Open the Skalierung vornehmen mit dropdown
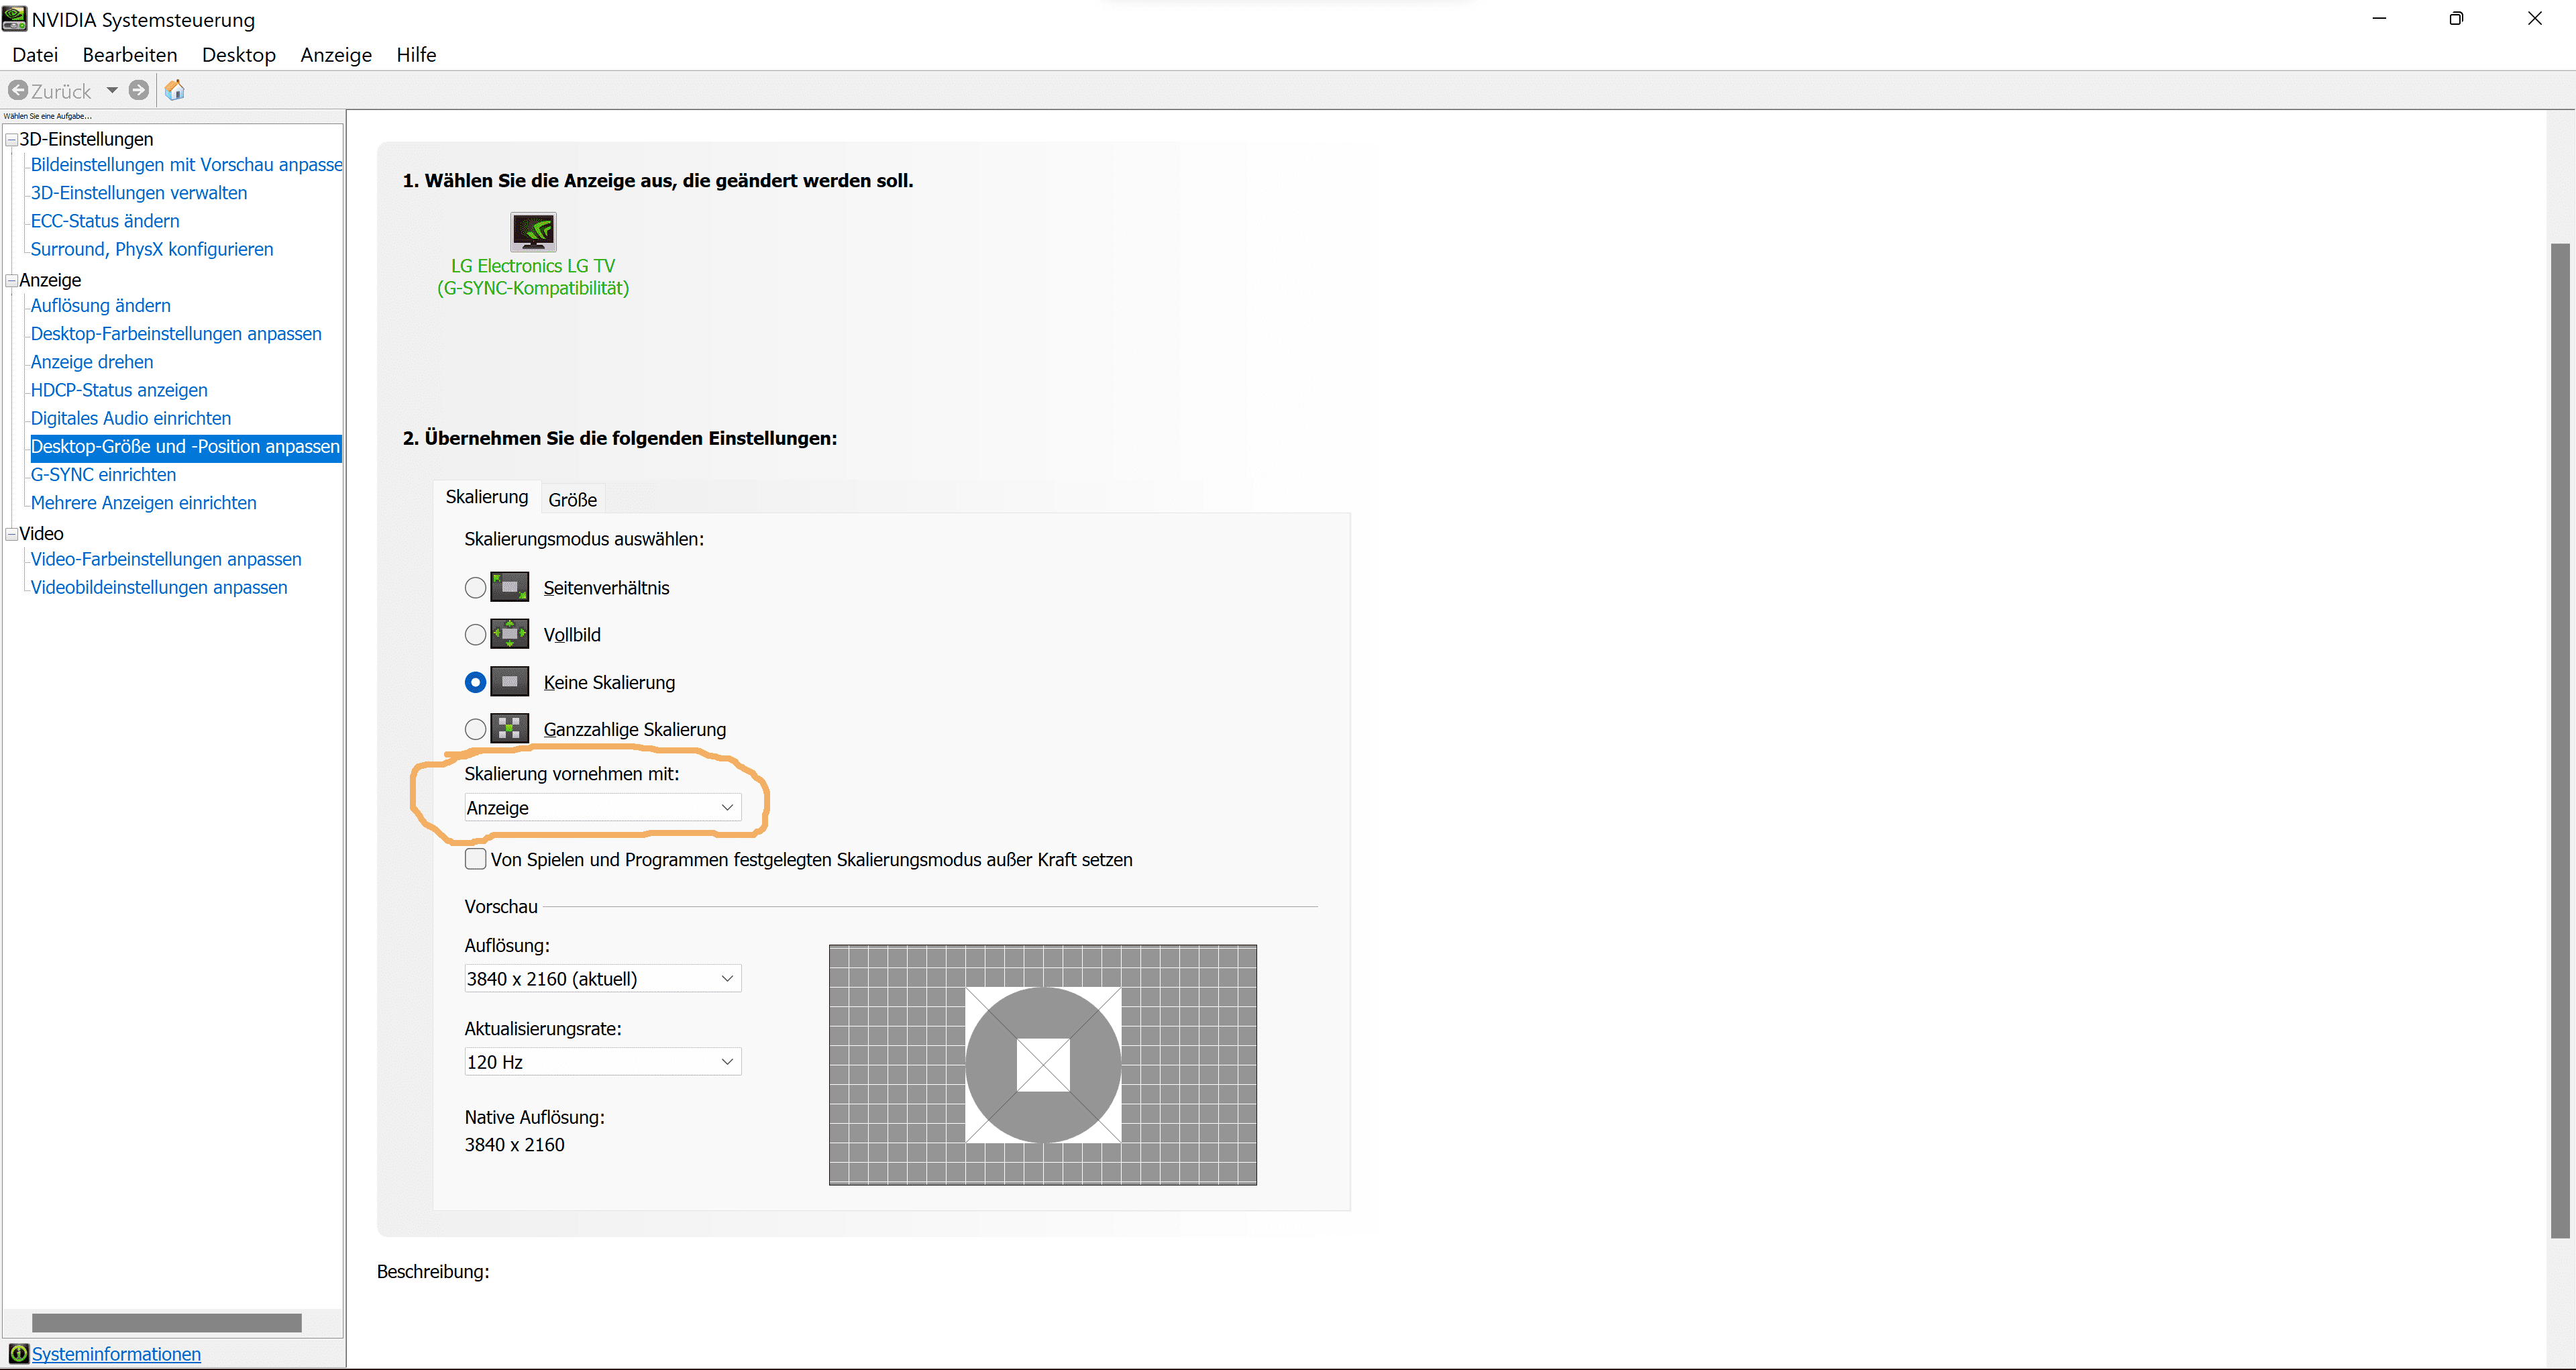The image size is (2576, 1370). point(603,808)
